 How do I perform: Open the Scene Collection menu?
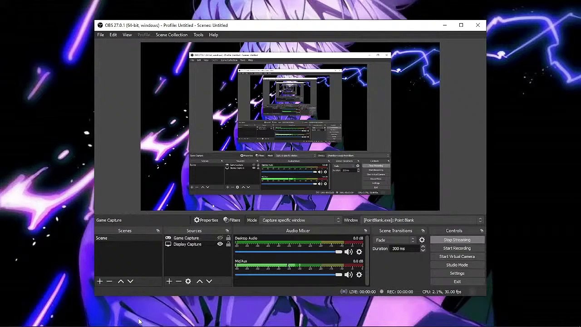(172, 35)
